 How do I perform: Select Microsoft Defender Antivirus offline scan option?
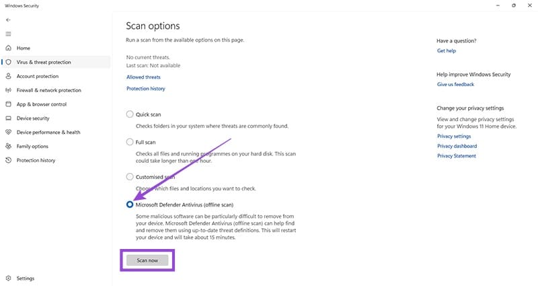[130, 204]
